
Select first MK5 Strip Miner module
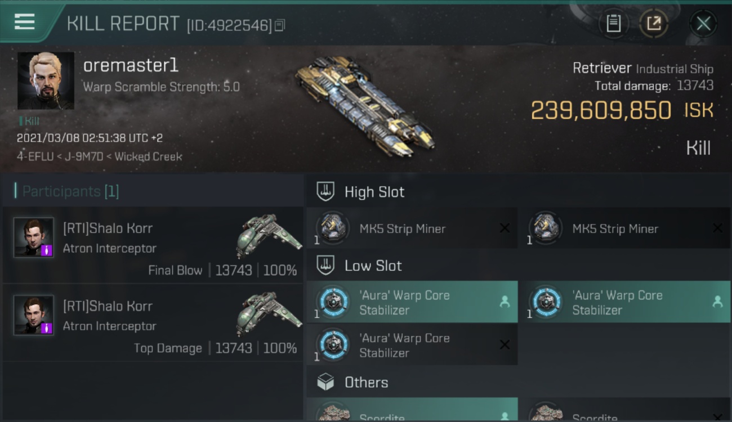[412, 228]
